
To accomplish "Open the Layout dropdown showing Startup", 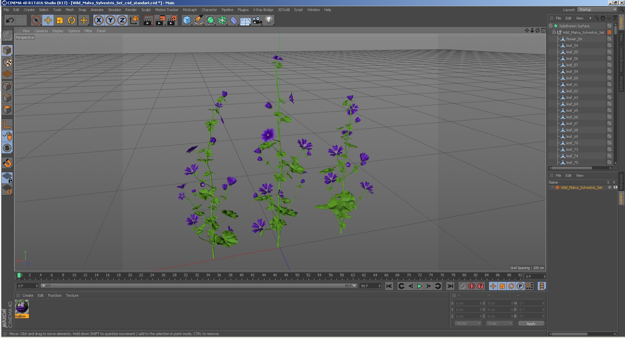I will coord(597,9).
